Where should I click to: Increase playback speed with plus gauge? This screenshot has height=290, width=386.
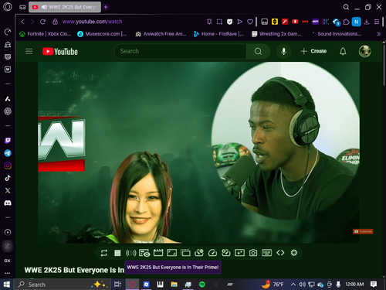(226, 253)
